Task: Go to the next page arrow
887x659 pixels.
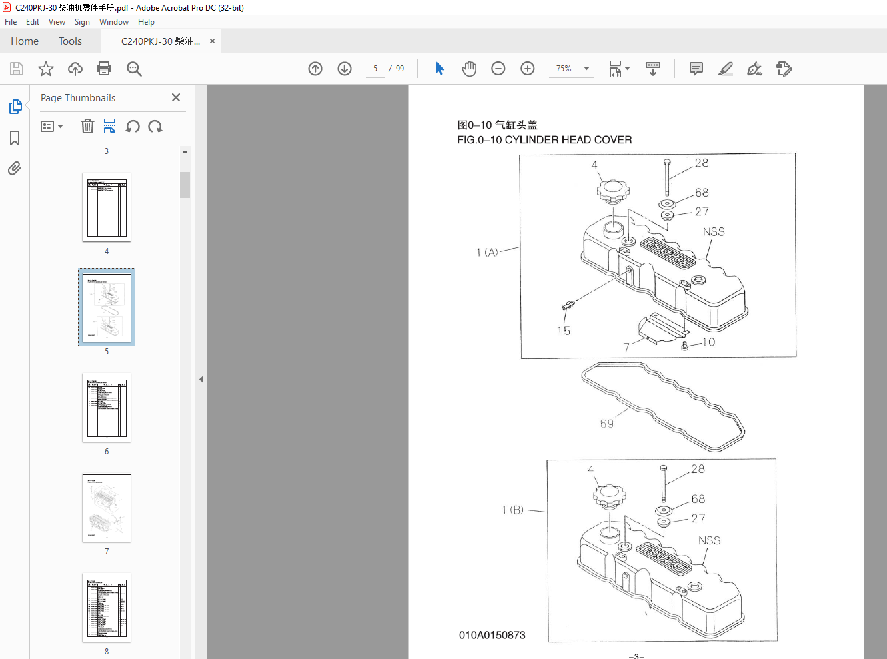Action: [345, 69]
